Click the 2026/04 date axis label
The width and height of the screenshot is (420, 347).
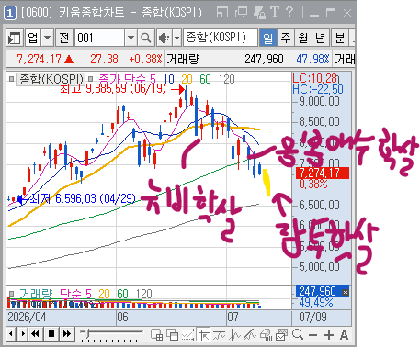[27, 317]
